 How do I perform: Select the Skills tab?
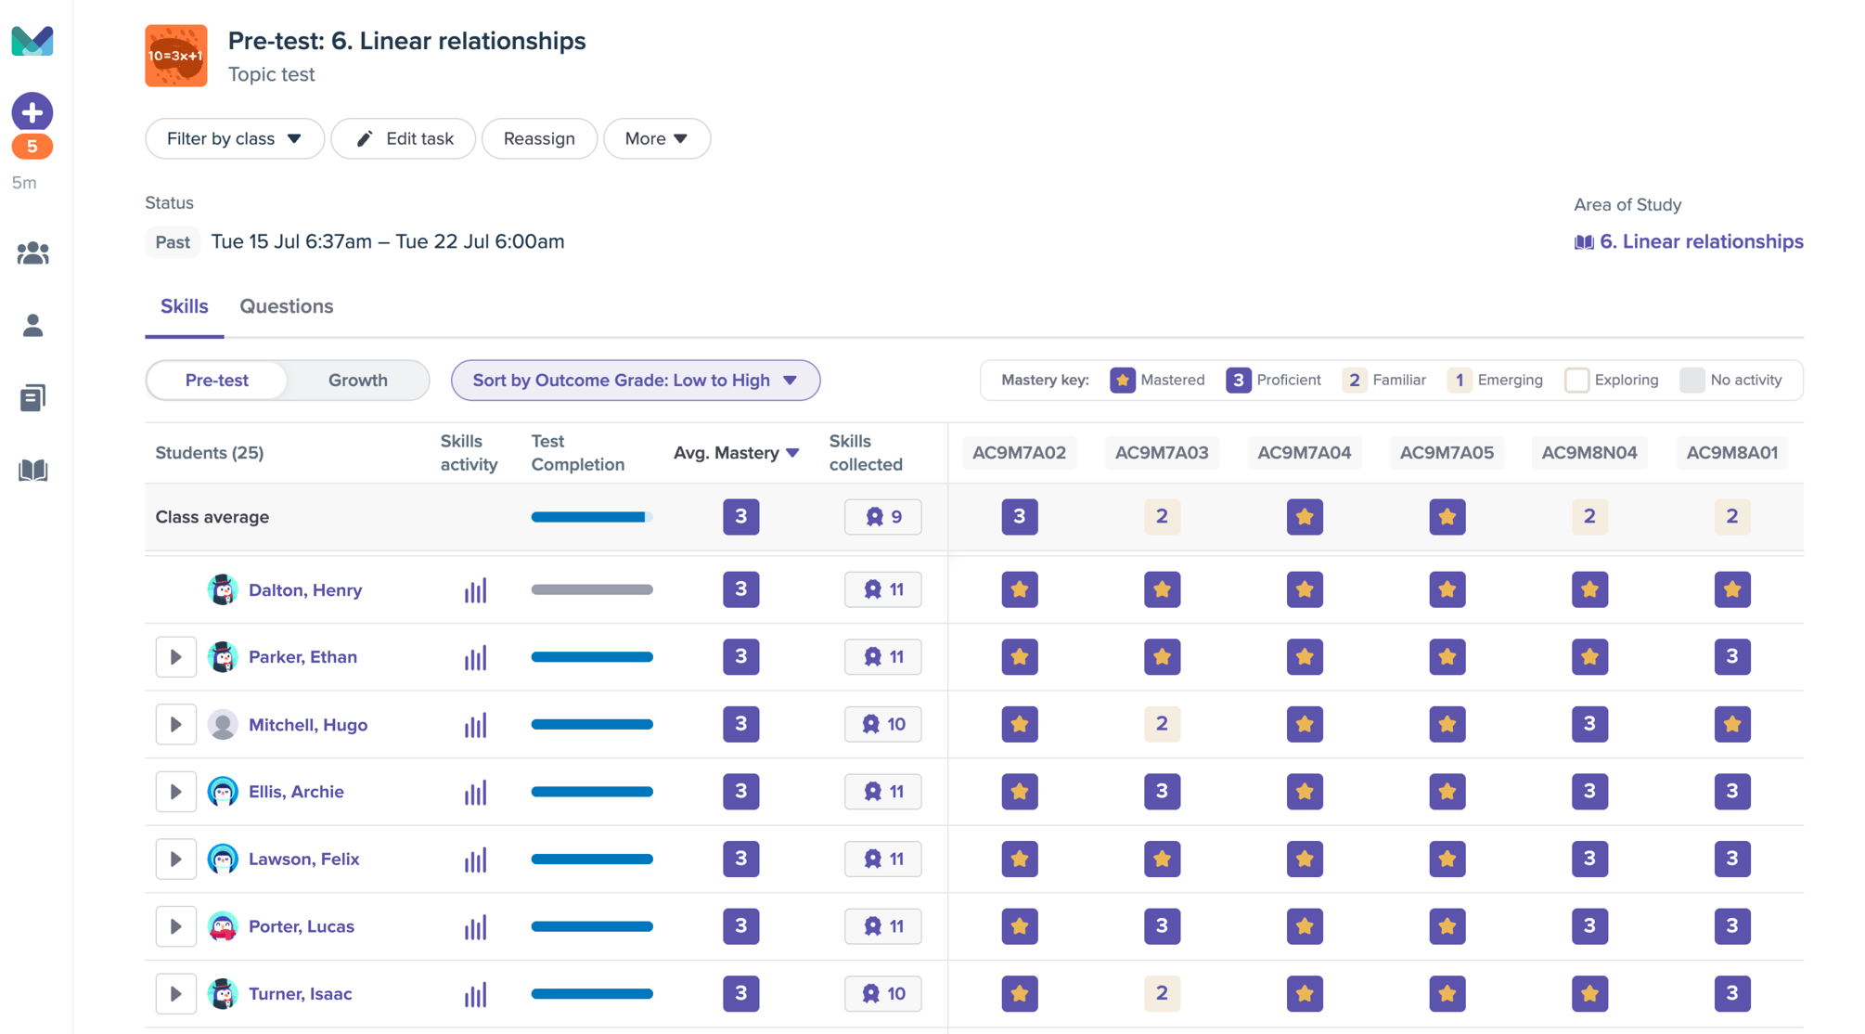point(184,306)
